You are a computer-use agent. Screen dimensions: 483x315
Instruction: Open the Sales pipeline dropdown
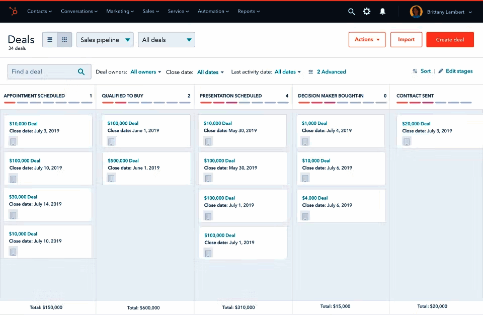[x=105, y=40]
